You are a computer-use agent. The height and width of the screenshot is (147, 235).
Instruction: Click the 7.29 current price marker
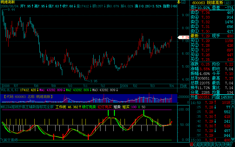[x=184, y=37]
